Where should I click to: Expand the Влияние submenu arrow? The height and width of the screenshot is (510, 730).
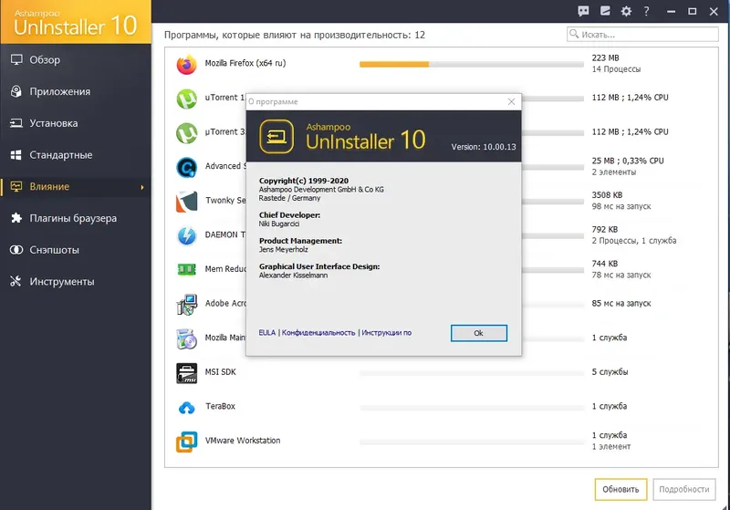142,187
